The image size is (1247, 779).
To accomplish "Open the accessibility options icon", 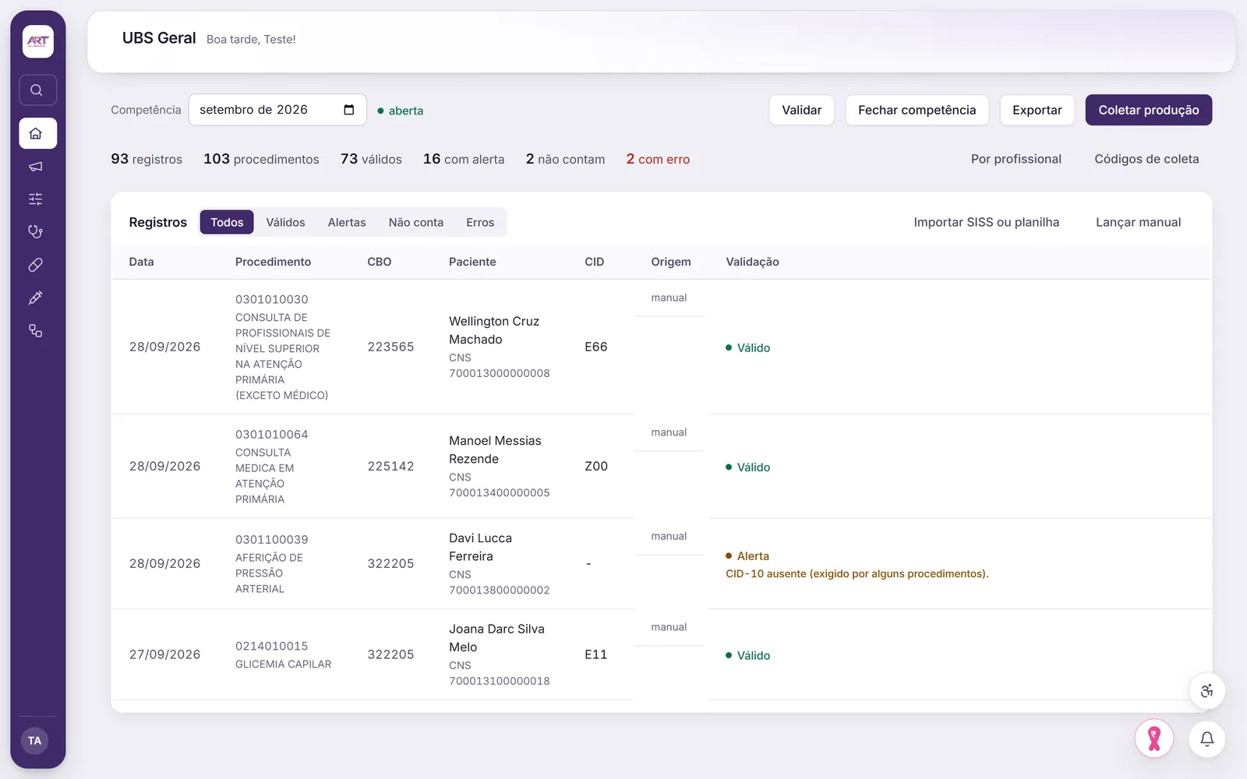I will point(1206,691).
